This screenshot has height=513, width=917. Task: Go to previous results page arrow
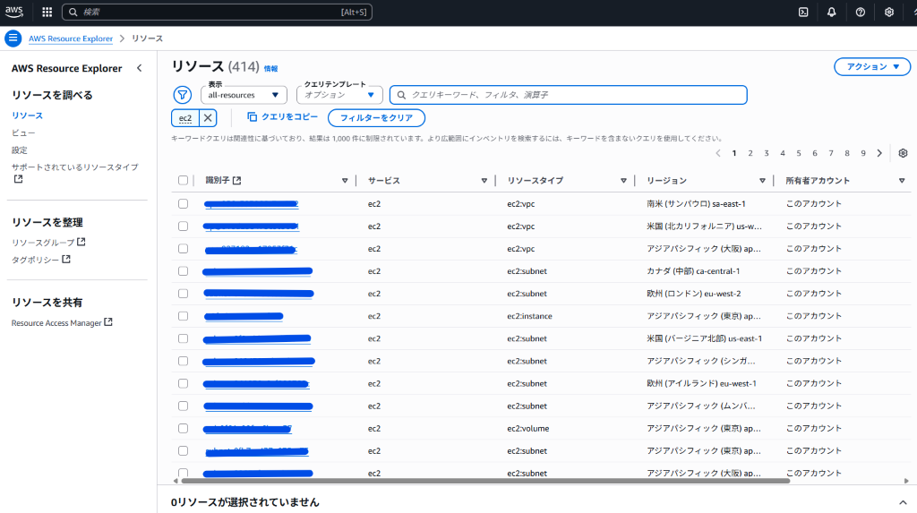[x=718, y=153]
